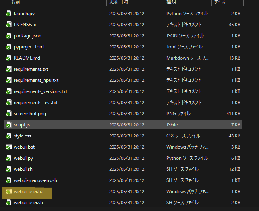Click the webui-user.sh file icon
The width and height of the screenshot is (259, 211).
[x=9, y=203]
